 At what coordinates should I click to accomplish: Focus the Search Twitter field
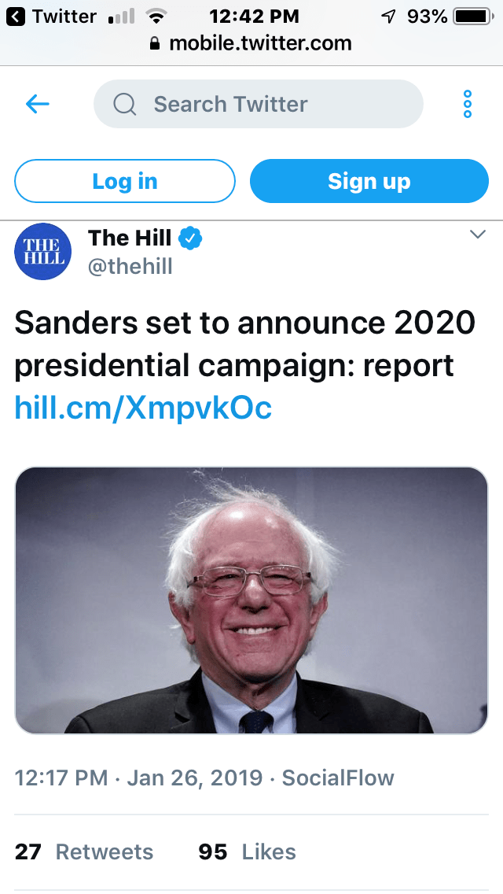[x=259, y=104]
